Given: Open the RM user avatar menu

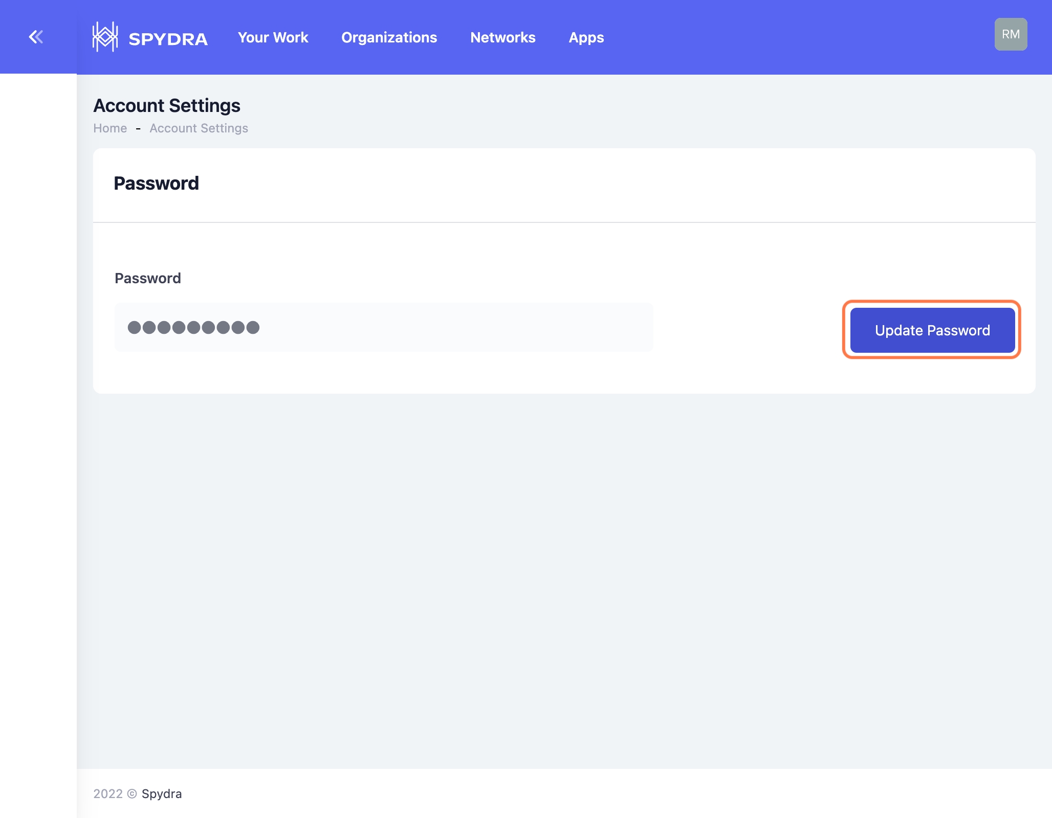Looking at the screenshot, I should tap(1011, 34).
